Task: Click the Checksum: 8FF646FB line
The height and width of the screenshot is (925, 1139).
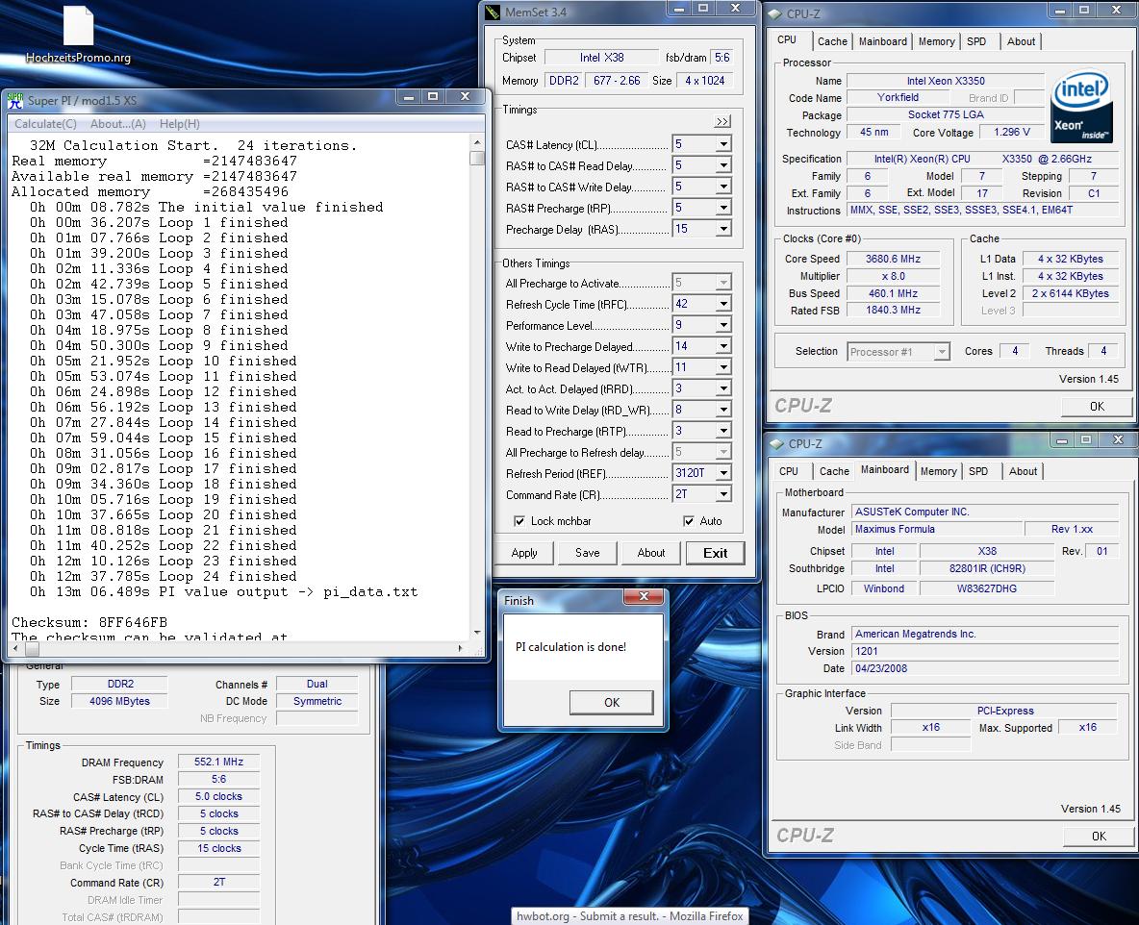Action: click(89, 622)
